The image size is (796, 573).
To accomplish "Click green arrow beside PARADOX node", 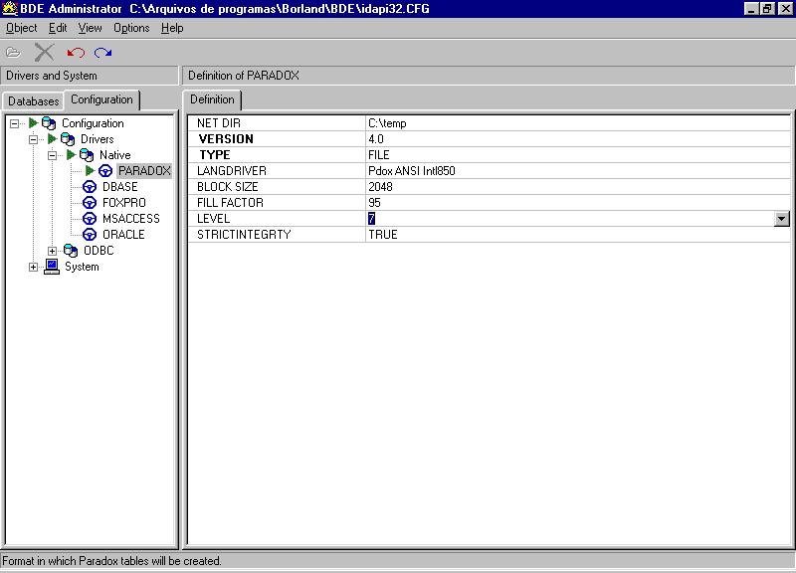I will 90,170.
